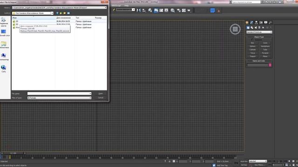The image size is (298, 167).
Task: Open the view menu icon in import dialog
Action: (x=68, y=13)
